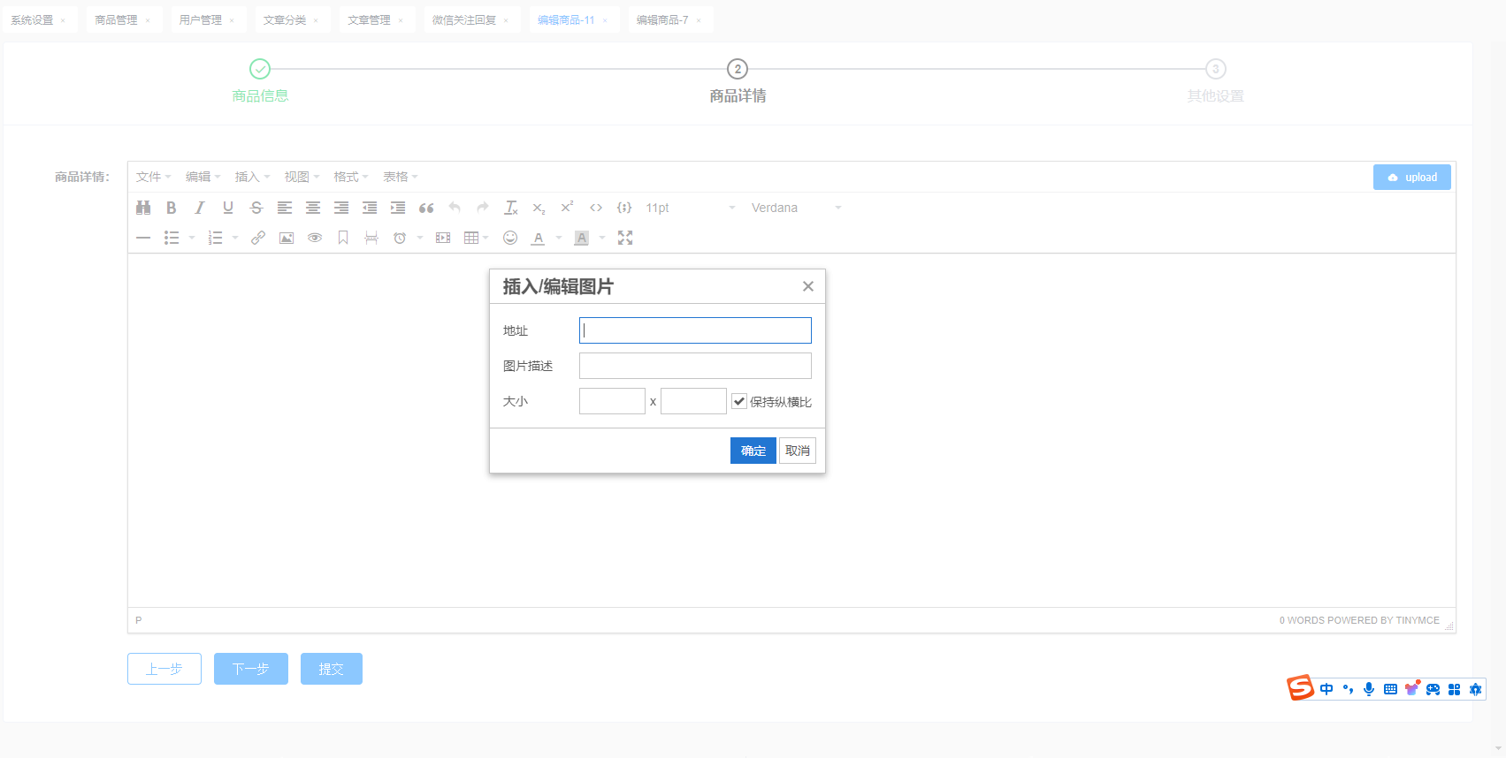Click the 上一步 button
Image resolution: width=1506 pixels, height=758 pixels.
tap(164, 669)
